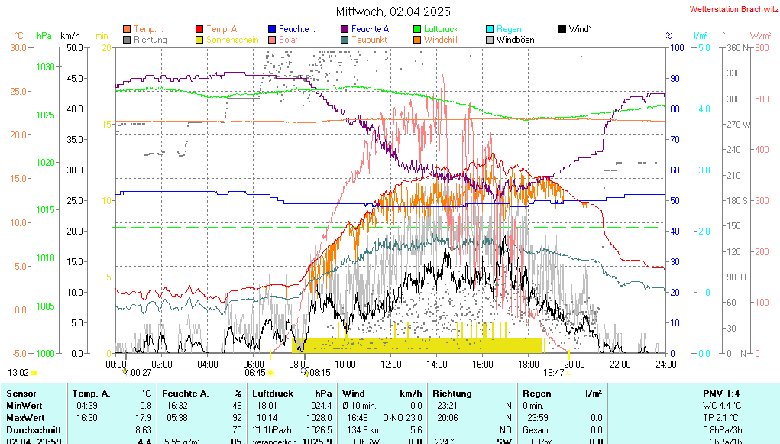The image size is (780, 444).
Task: Click the Solar legend label
Action: pyautogui.click(x=288, y=40)
